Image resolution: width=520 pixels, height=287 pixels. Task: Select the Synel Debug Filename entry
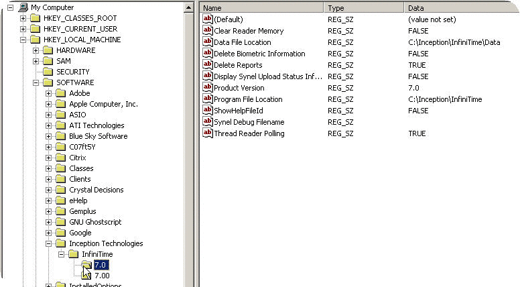tap(249, 122)
